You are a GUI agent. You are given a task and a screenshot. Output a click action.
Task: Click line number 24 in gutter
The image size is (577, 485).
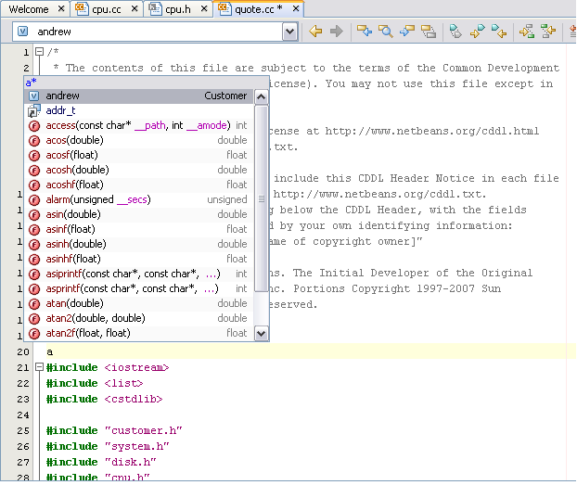(23, 415)
